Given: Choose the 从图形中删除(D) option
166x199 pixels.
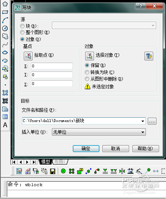Looking at the screenshot, I should pyautogui.click(x=87, y=79).
